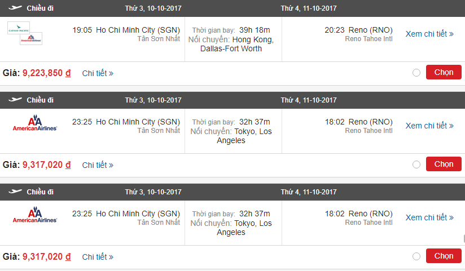Click the airplane icon in second flight header
The image size is (465, 271).
click(x=15, y=100)
